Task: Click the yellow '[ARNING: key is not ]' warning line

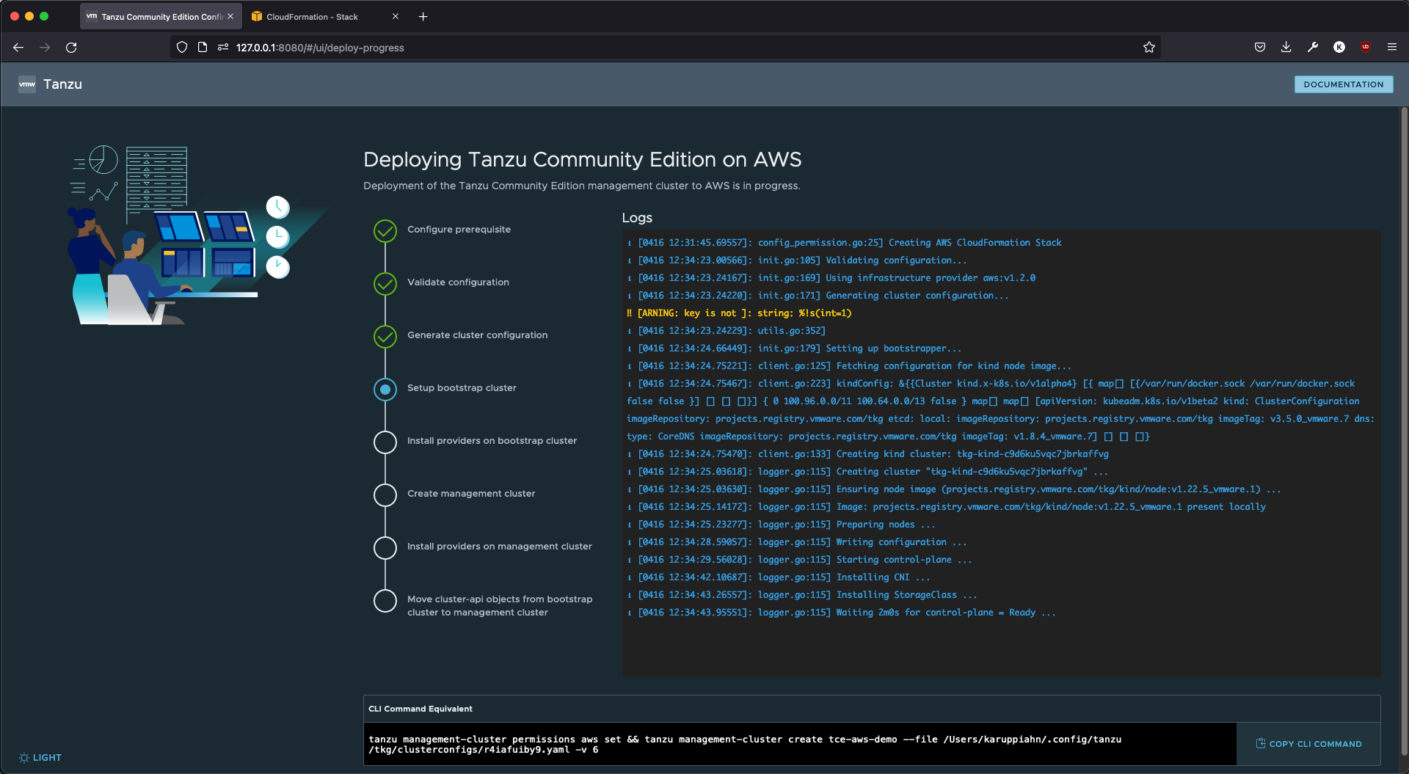Action: [739, 313]
